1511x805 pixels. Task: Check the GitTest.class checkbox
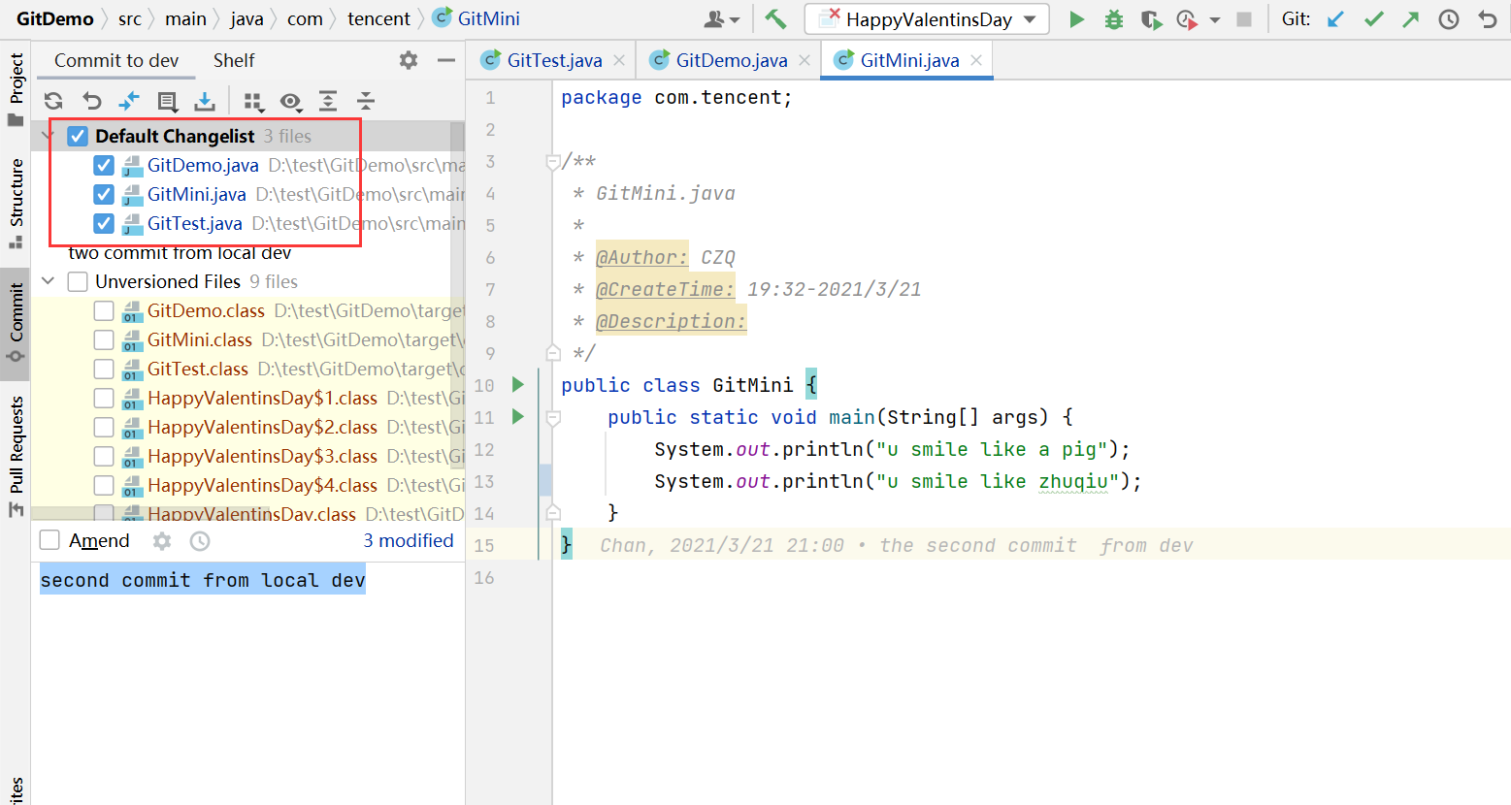(x=104, y=369)
